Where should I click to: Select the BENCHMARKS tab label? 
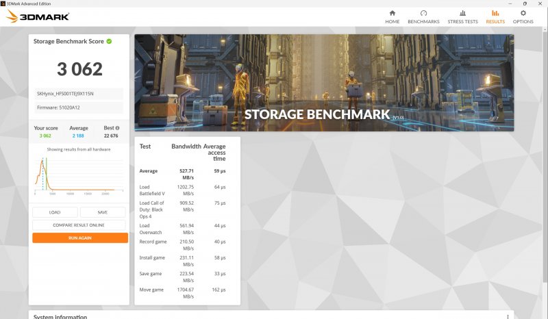[x=423, y=22]
